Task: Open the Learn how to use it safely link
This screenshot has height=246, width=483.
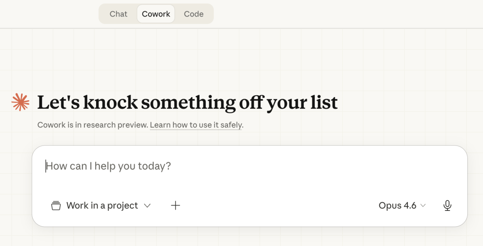Action: [x=196, y=125]
